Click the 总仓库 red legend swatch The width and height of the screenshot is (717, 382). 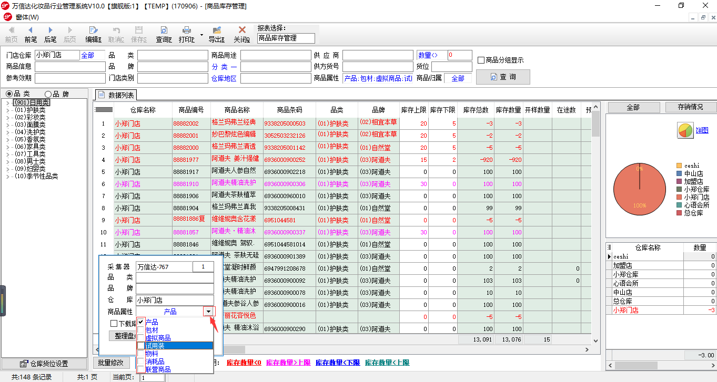[x=679, y=213]
